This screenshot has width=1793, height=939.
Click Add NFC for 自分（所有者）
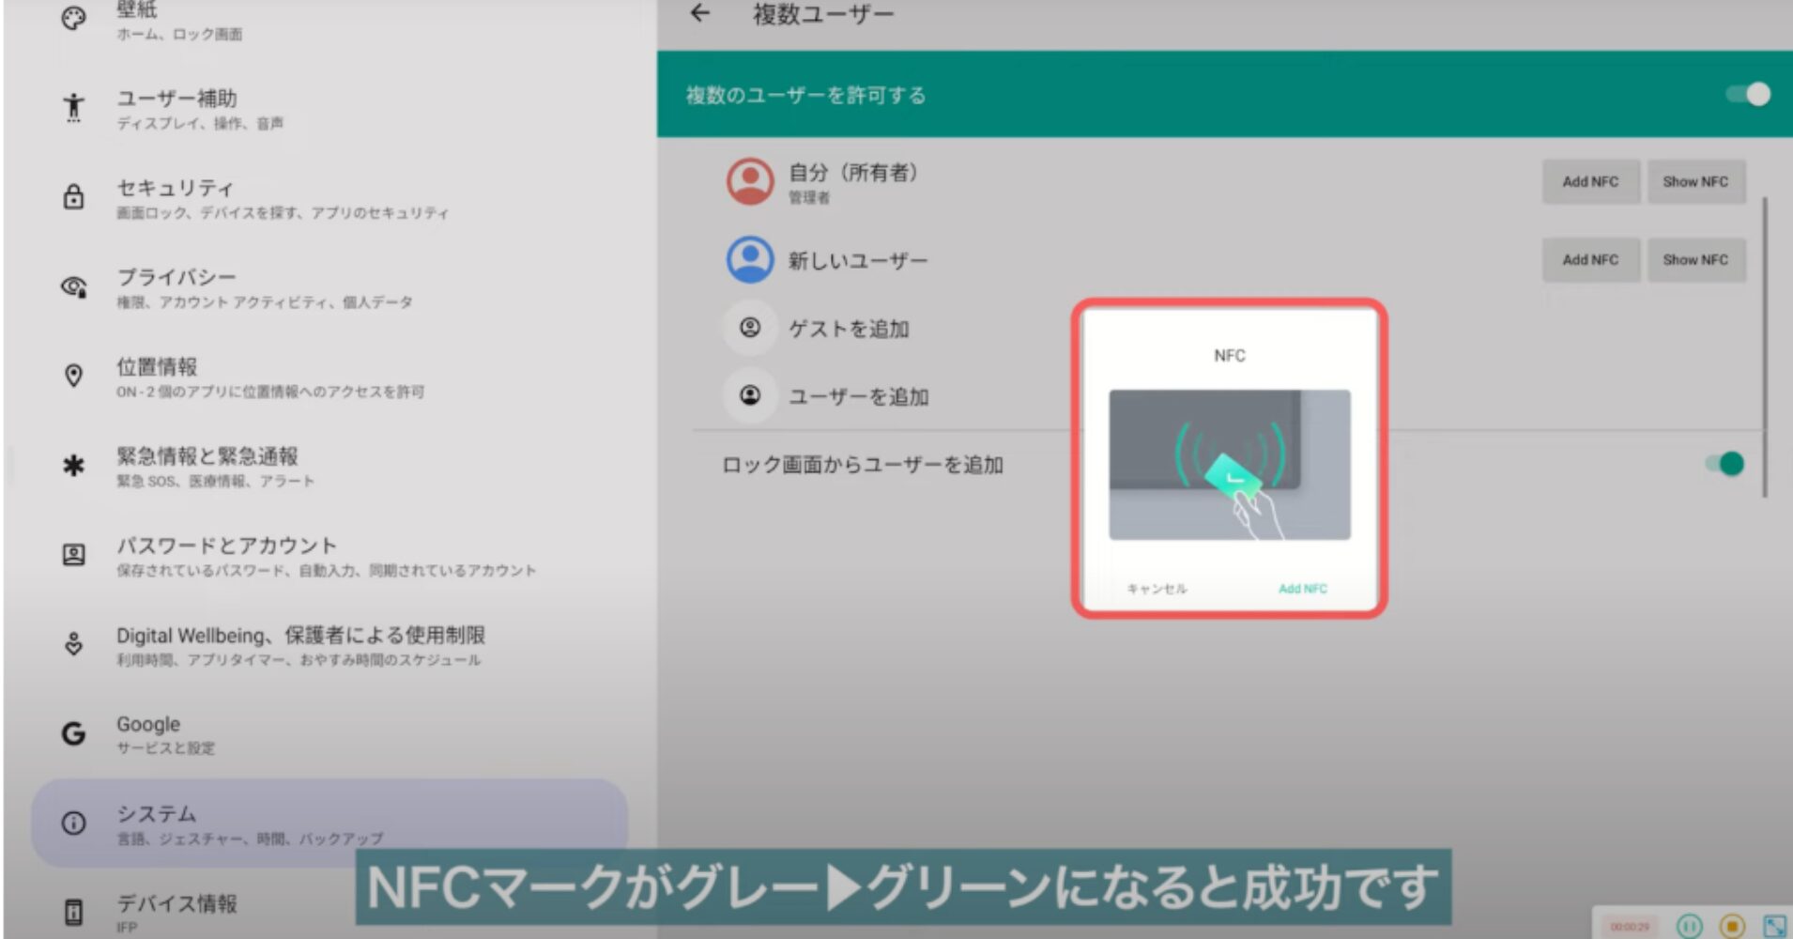(x=1590, y=181)
